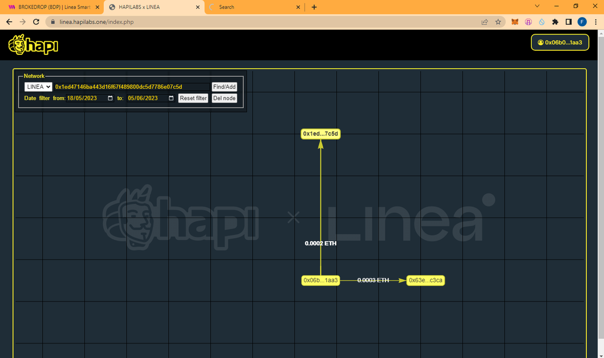Open site information padlock icon
This screenshot has height=358, width=604.
point(53,22)
